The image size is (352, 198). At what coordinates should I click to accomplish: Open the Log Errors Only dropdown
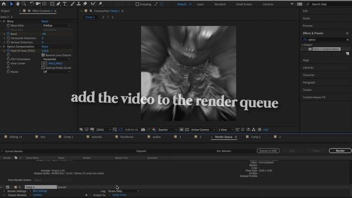123,191
